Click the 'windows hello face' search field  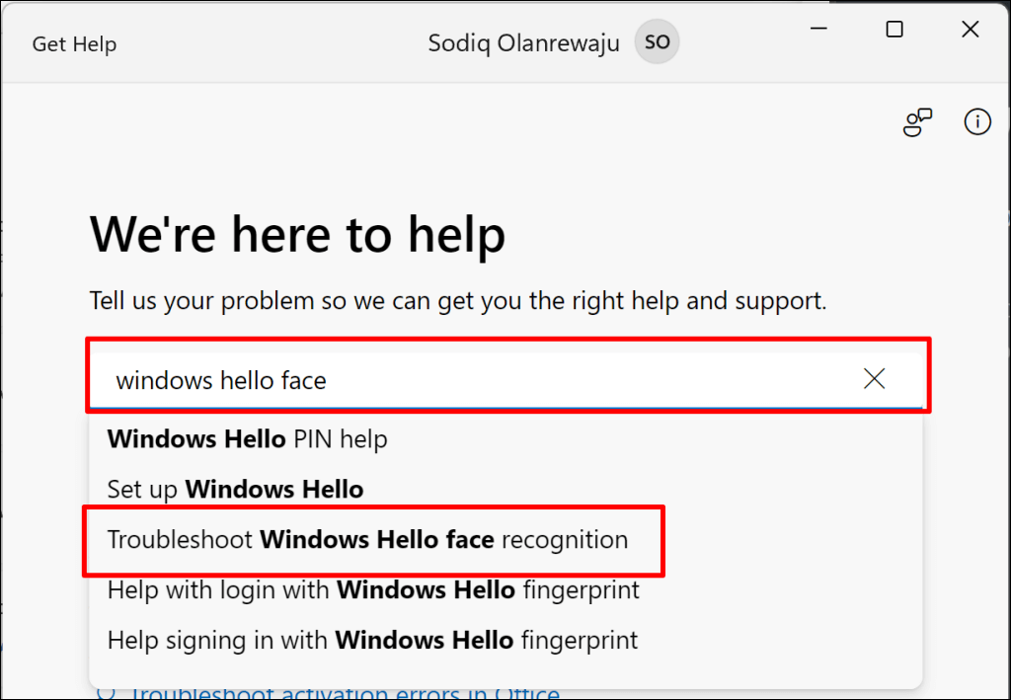474,379
